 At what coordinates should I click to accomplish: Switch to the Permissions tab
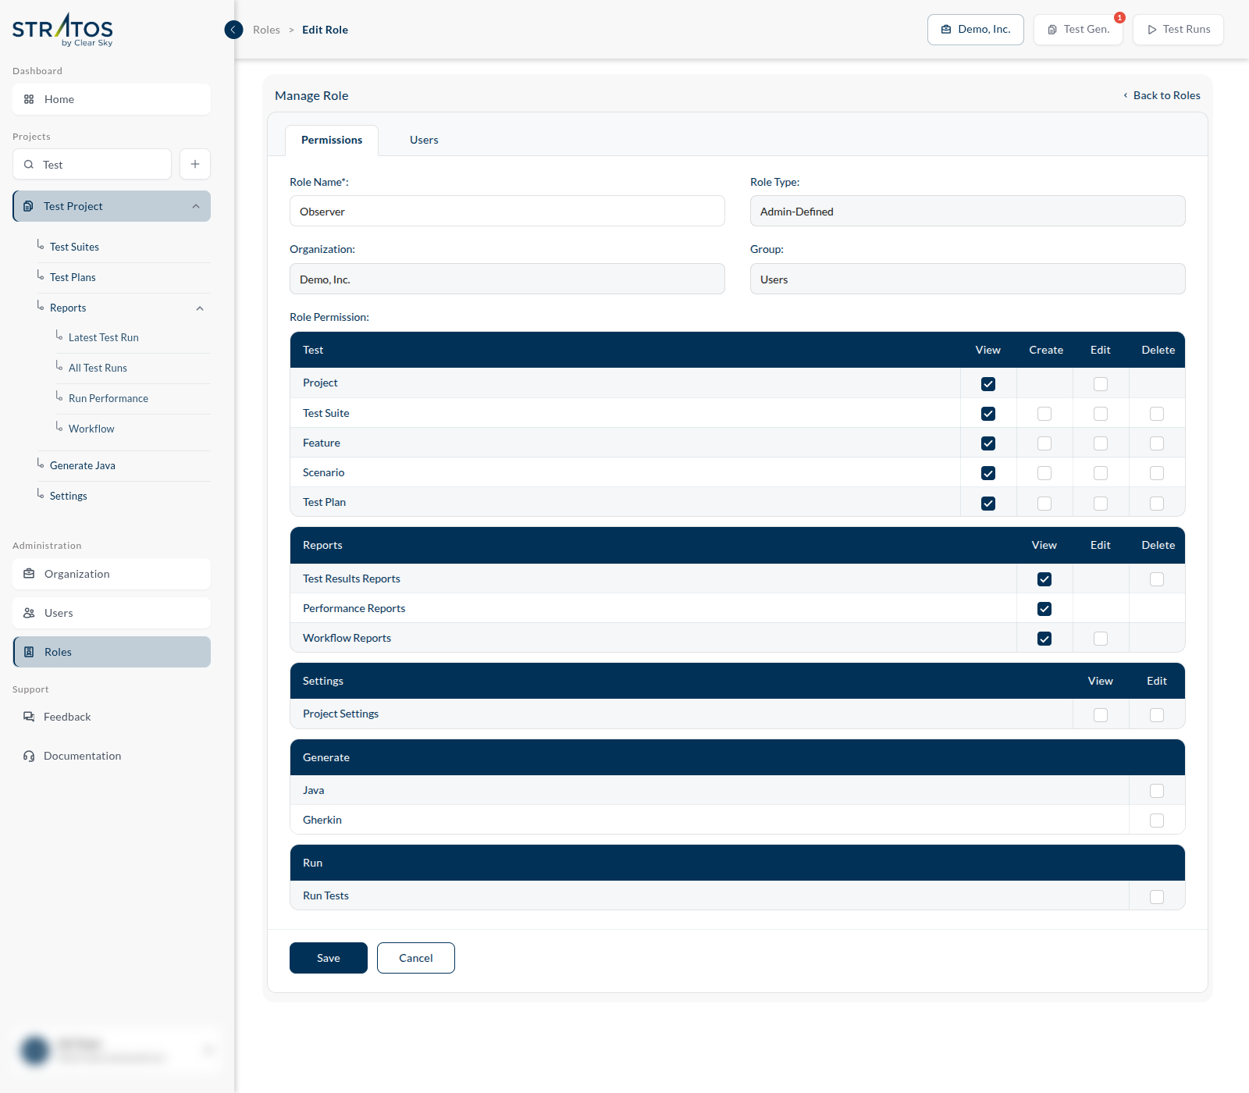coord(332,141)
